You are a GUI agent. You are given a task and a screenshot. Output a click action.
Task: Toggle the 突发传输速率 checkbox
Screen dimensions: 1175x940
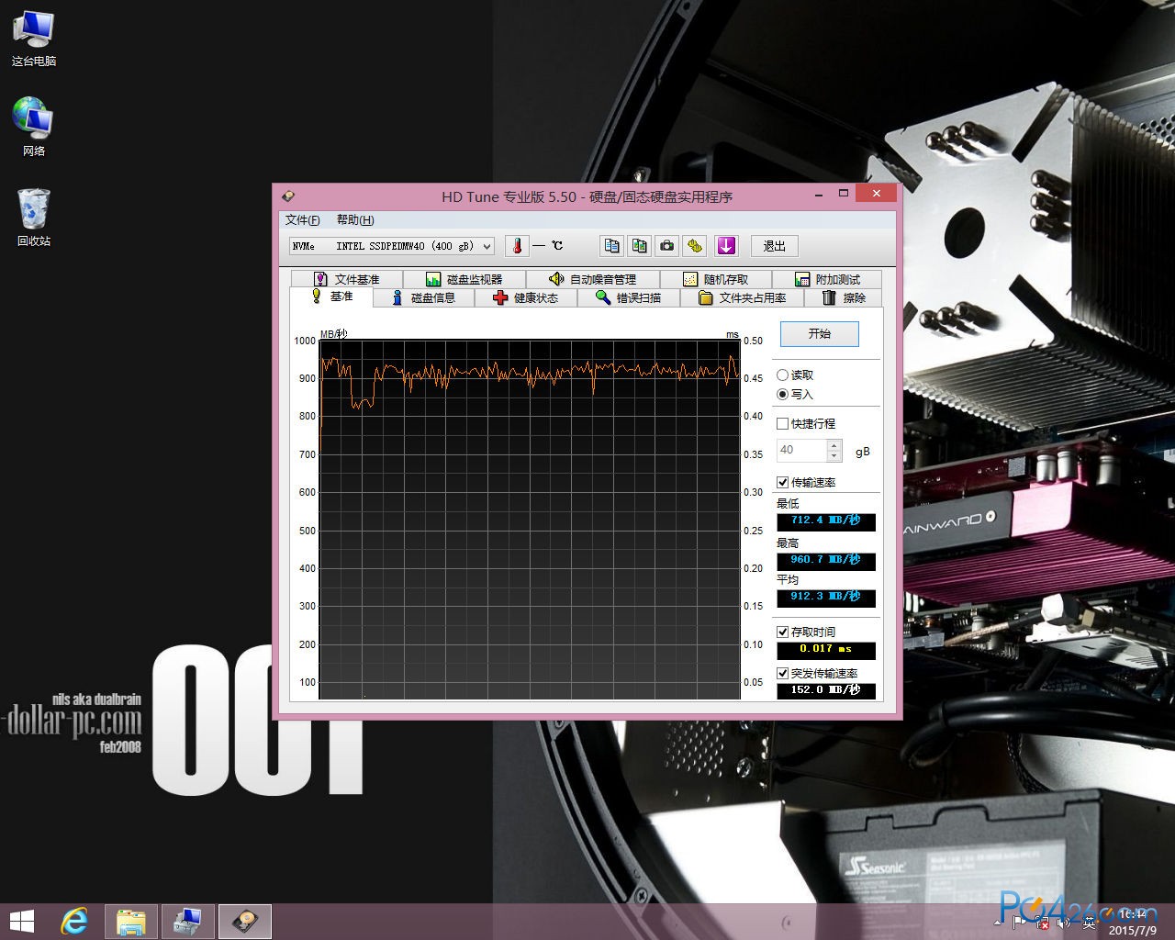782,673
